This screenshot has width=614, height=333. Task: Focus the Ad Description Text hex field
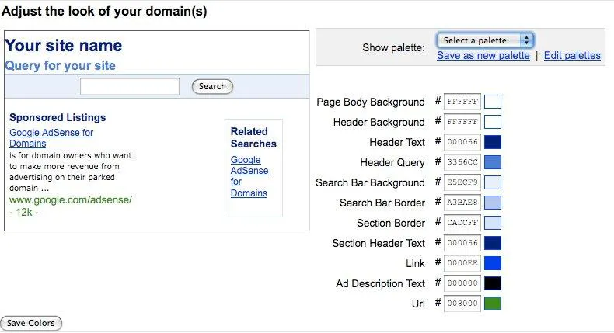tap(462, 283)
